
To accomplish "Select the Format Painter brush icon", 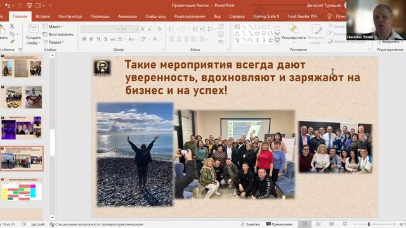I will (12, 42).
